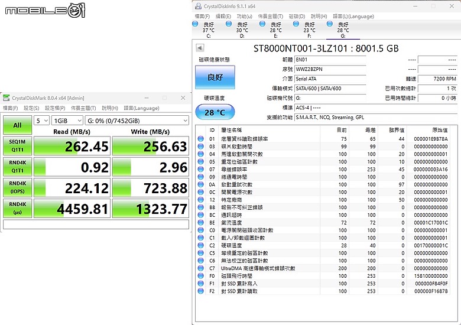This screenshot has height=325, width=461.
Task: Click the blue status icon for attribute BB
Action: coord(201,207)
